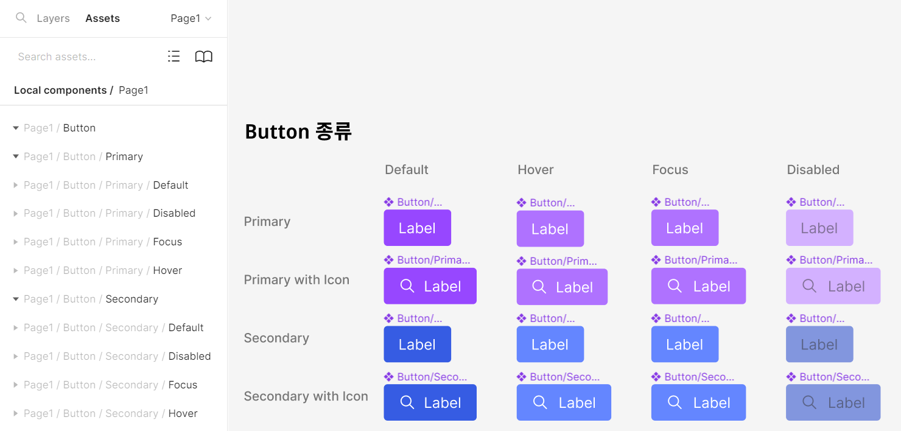Click Local components breadcrumb text

[60, 90]
